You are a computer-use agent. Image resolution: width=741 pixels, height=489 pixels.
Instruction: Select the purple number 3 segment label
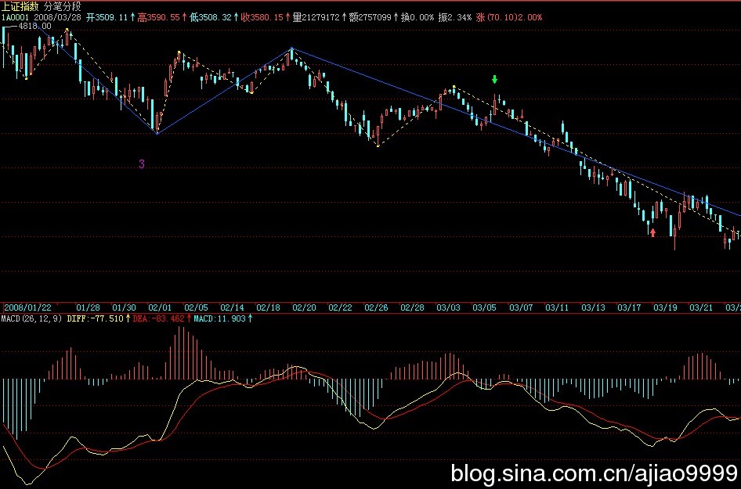[x=141, y=164]
